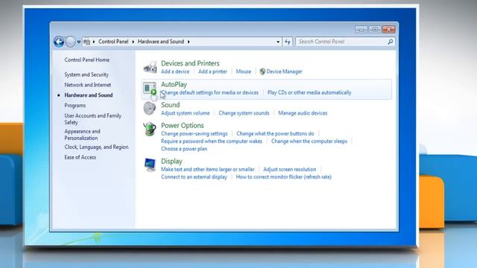Click Choose a power plan
Image resolution: width=477 pixels, height=268 pixels.
(x=184, y=149)
